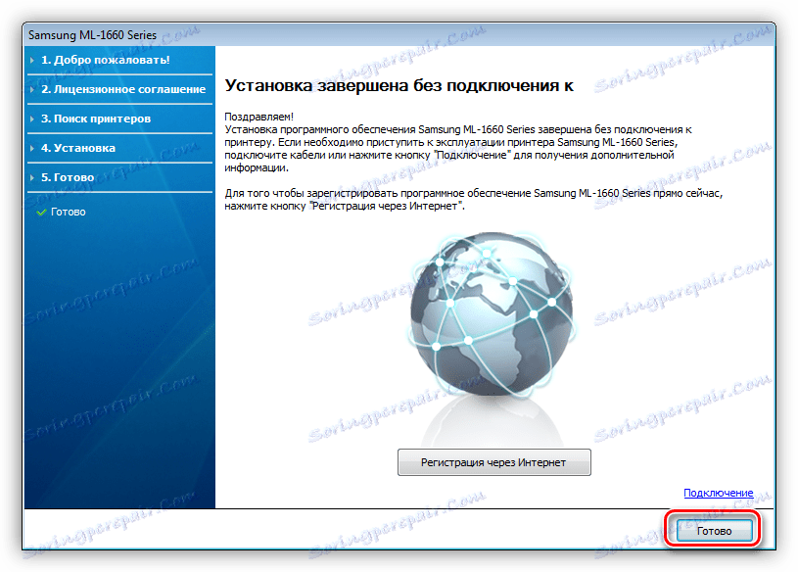
Task: Select step 4. Установка
Action: [78, 148]
